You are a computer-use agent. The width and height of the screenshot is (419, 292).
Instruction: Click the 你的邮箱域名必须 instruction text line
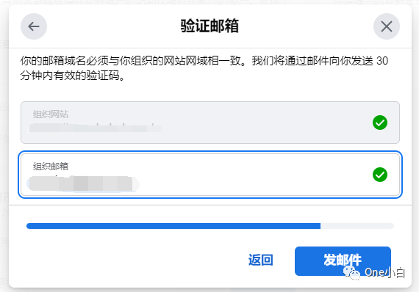(204, 61)
